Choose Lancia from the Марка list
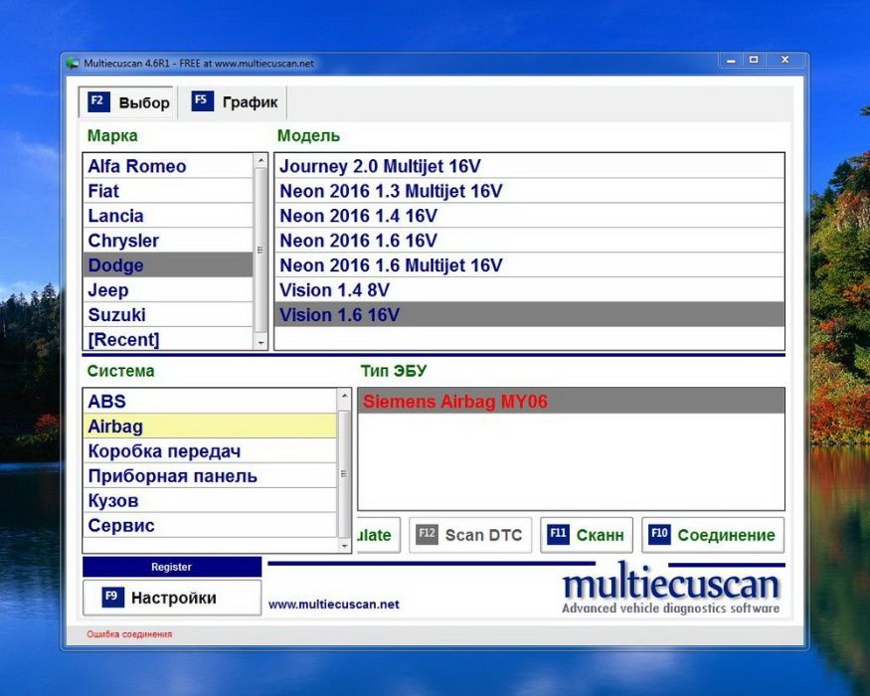 168,216
